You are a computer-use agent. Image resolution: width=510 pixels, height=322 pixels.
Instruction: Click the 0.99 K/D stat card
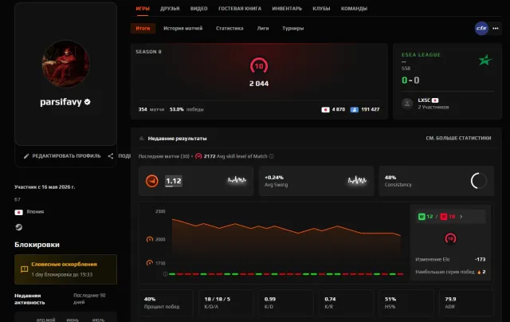click(286, 303)
